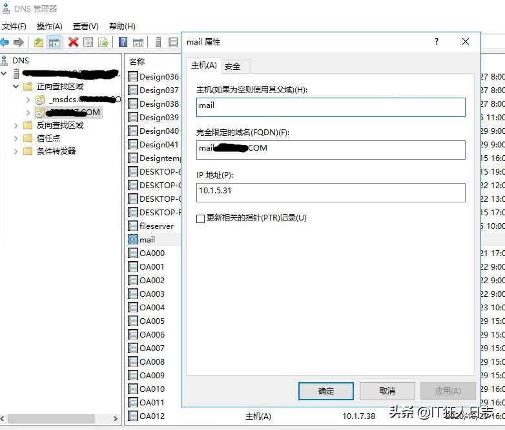
Task: Click the host name field containing mail
Action: [x=331, y=107]
